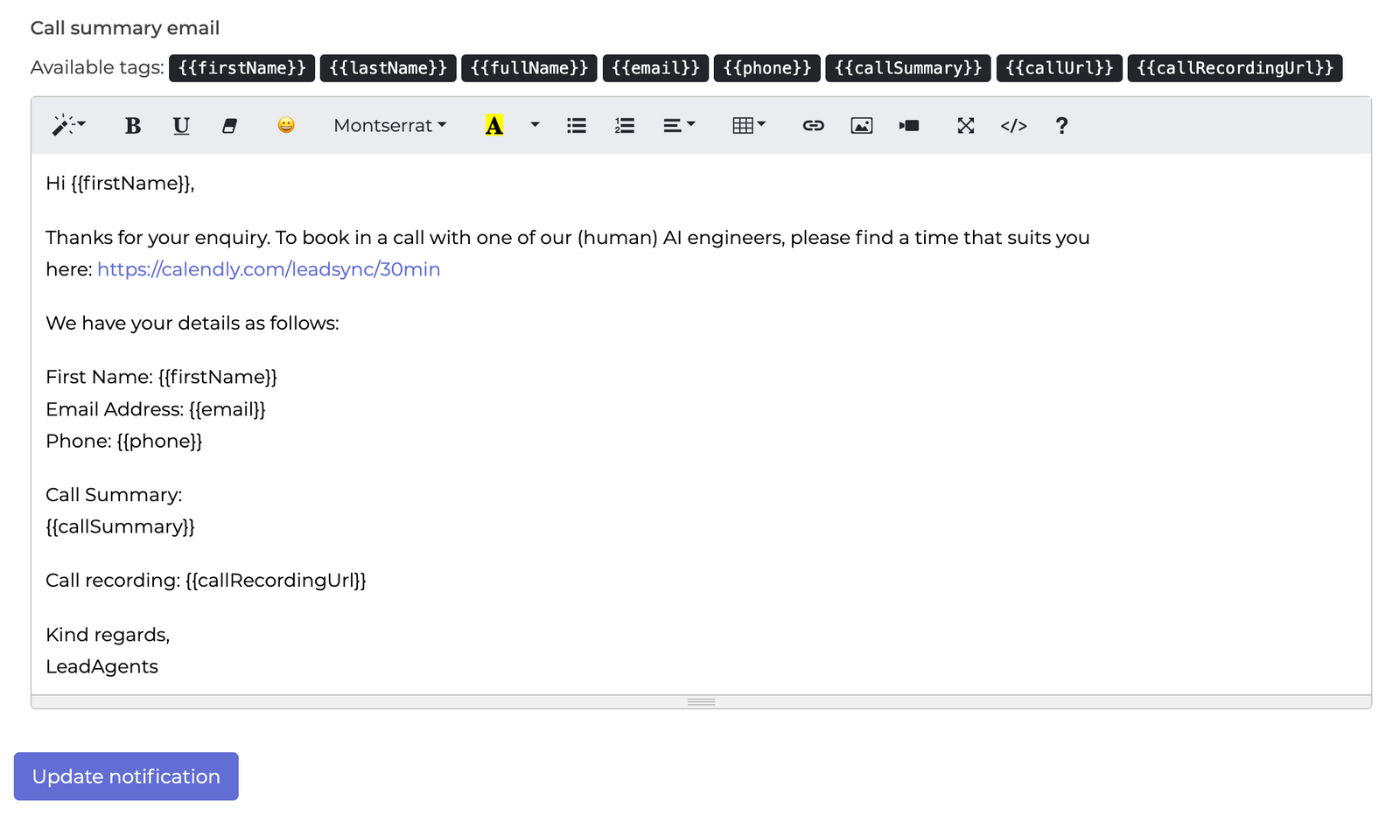The height and width of the screenshot is (815, 1400).
Task: Expand the Montserrat font family dropdown
Action: 390,126
